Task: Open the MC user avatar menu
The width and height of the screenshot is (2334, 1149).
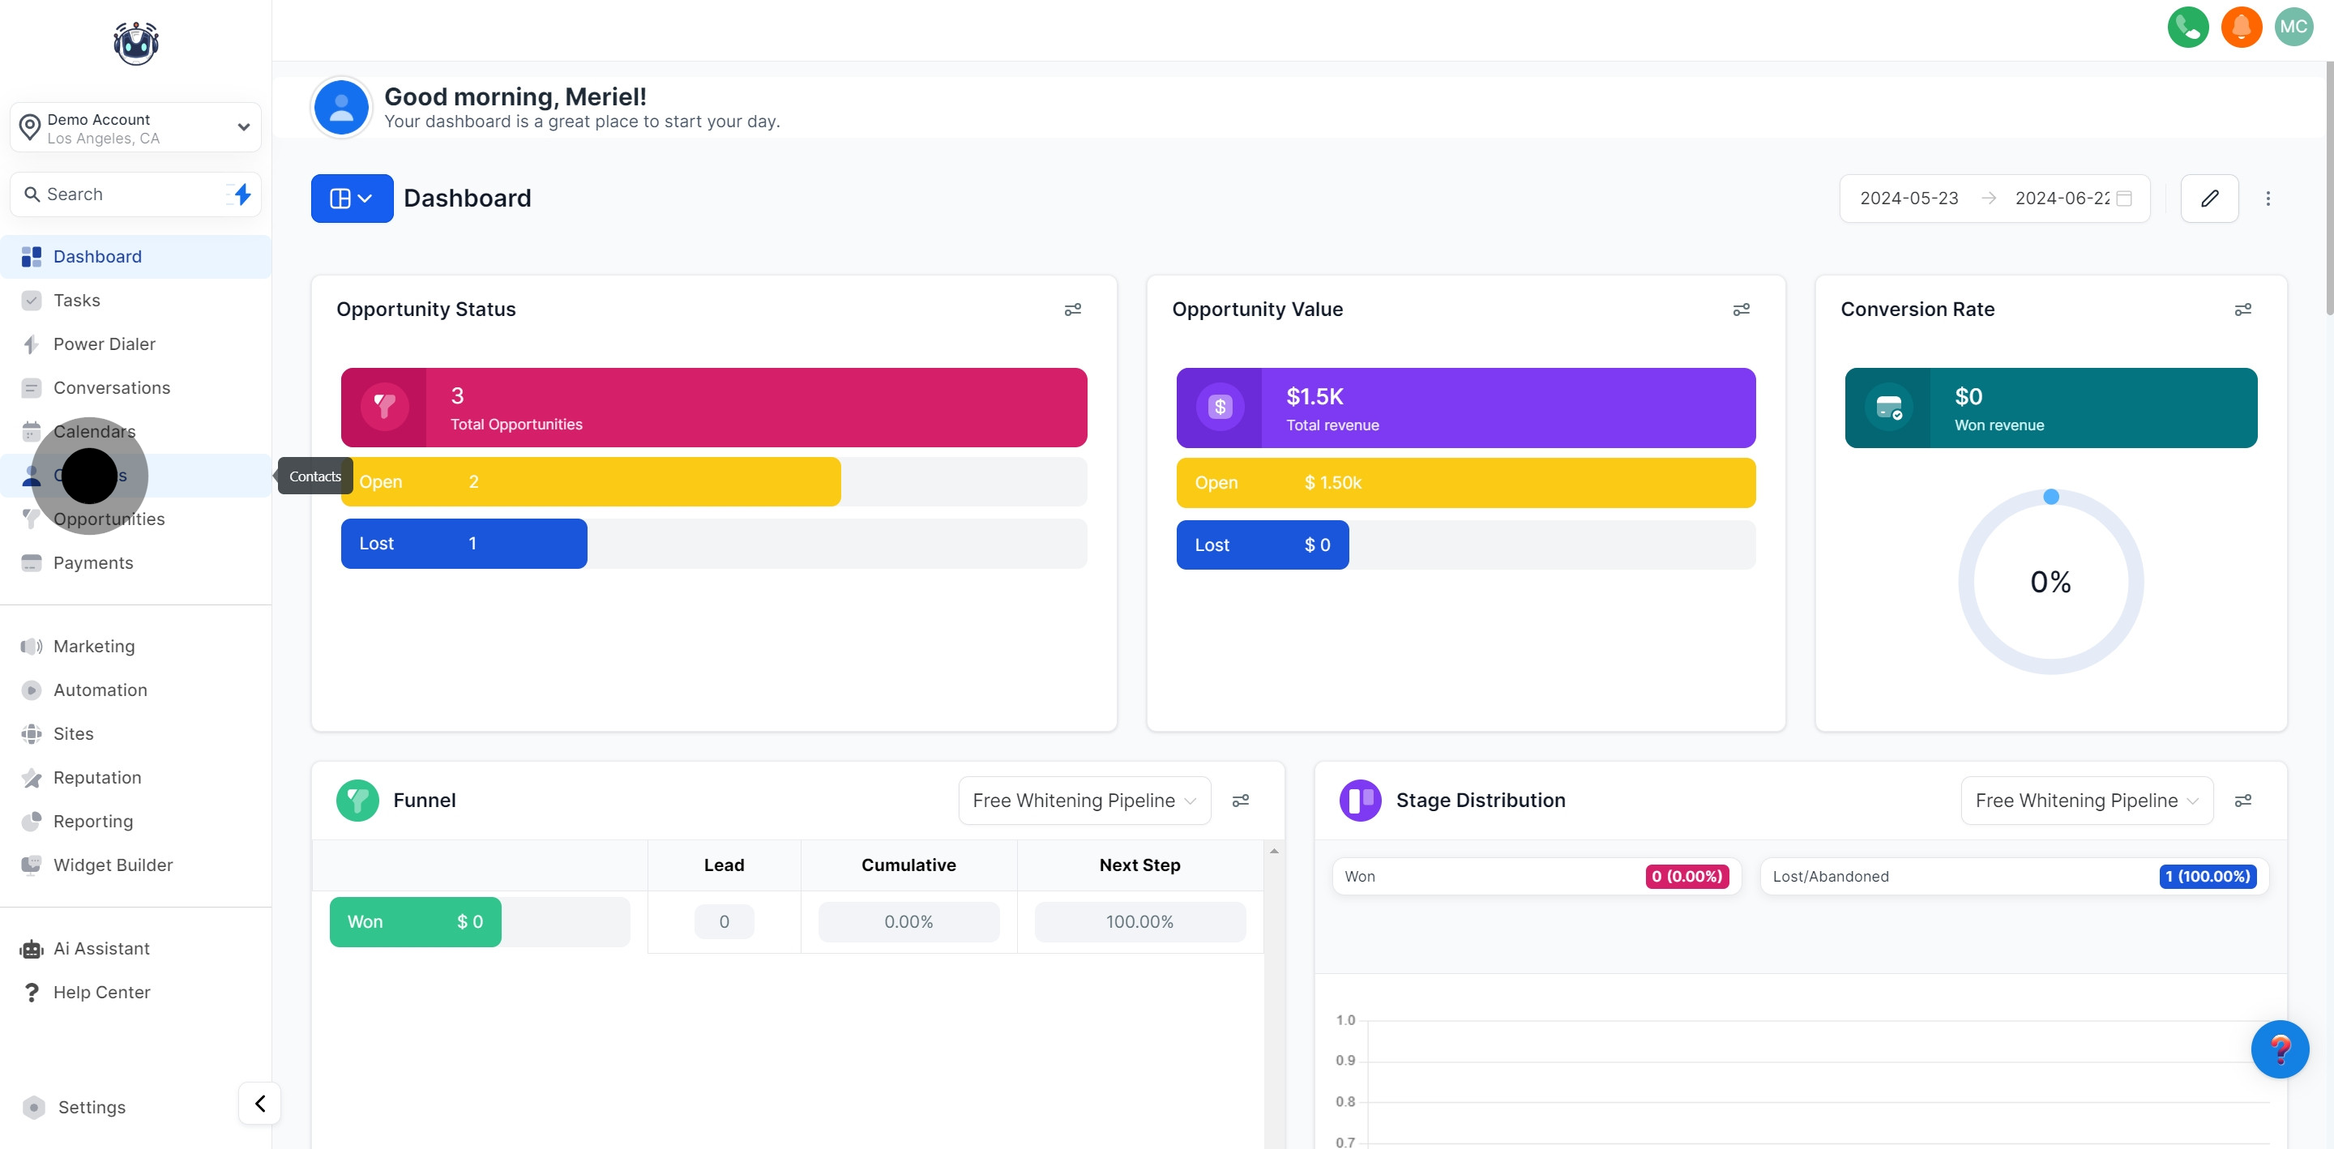Action: [2293, 28]
